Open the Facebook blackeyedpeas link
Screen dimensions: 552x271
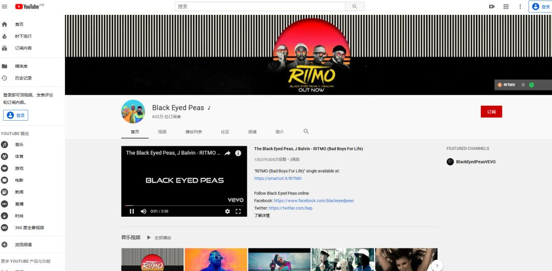pyautogui.click(x=314, y=201)
